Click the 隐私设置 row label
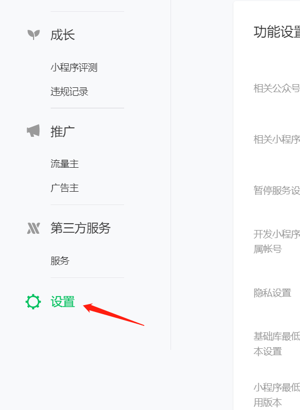The image size is (300, 410). click(272, 293)
